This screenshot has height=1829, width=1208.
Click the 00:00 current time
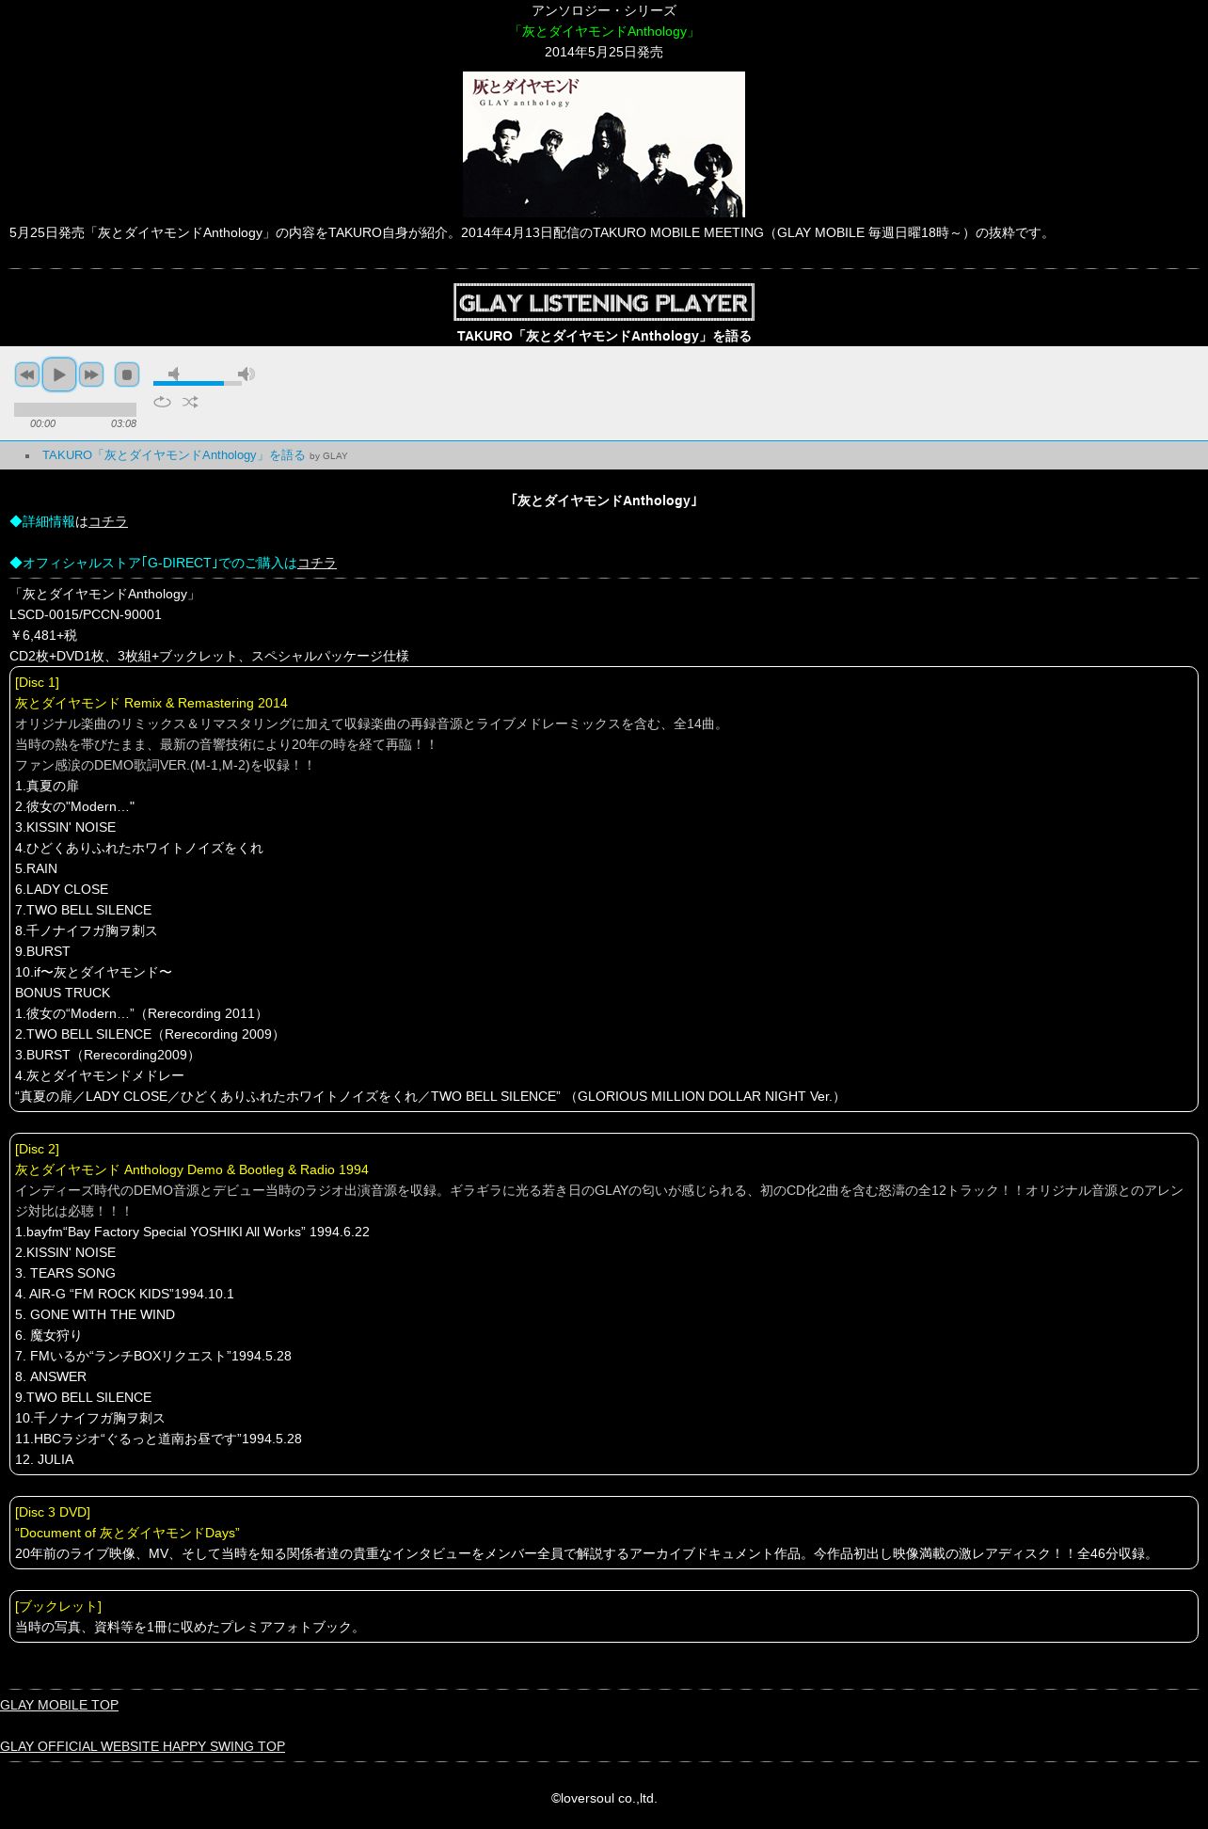(x=42, y=423)
